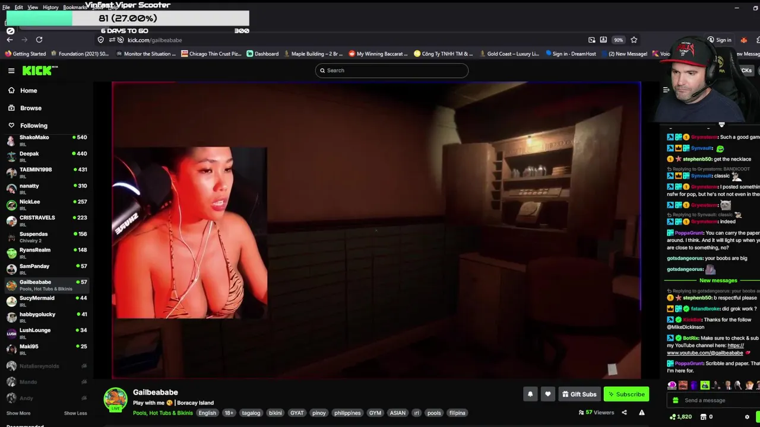Open the Kick hamburger sidebar menu
The height and width of the screenshot is (427, 760).
[11, 71]
